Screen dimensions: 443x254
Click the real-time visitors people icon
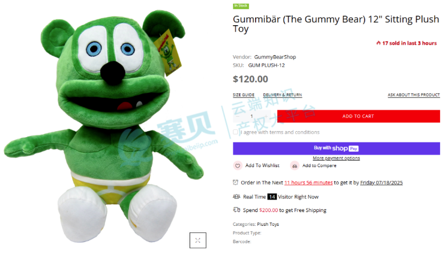(237, 196)
